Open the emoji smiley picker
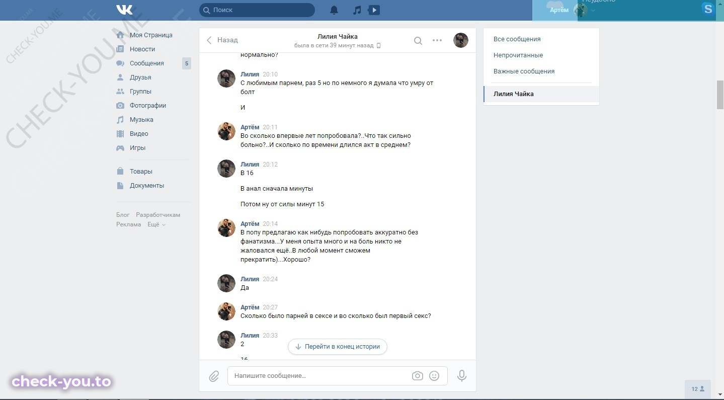724x400 pixels. click(x=434, y=376)
